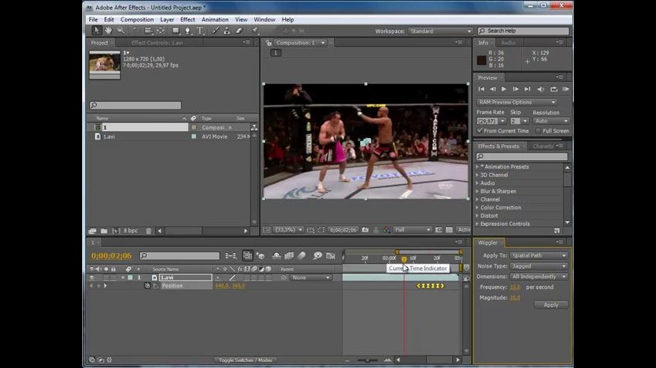
Task: Click Toggle Switches / Modes button
Action: (245, 360)
